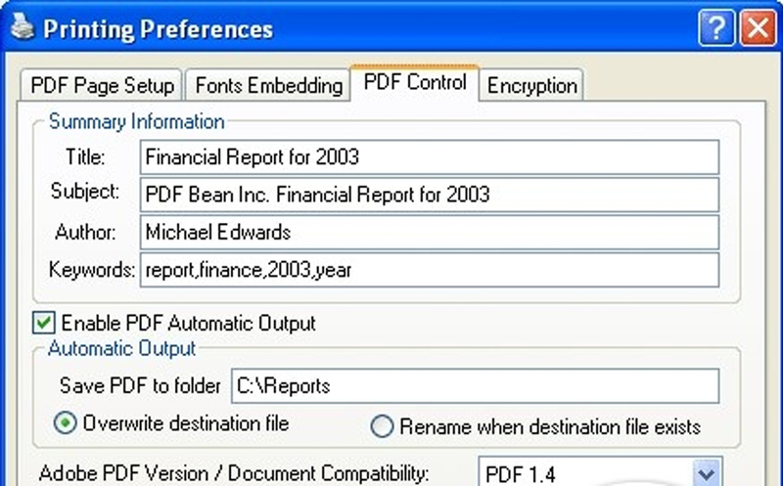This screenshot has width=783, height=486.
Task: Choose Rename when destination file exists option
Action: pyautogui.click(x=382, y=426)
